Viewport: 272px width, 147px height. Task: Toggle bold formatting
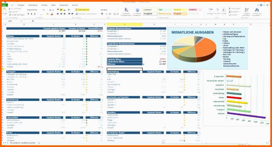point(28,14)
